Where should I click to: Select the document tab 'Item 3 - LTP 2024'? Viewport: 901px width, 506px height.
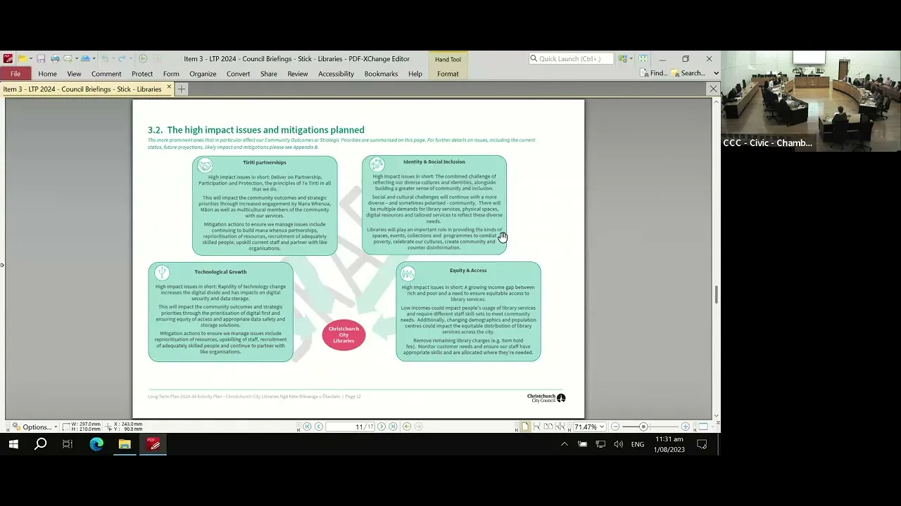pos(82,89)
